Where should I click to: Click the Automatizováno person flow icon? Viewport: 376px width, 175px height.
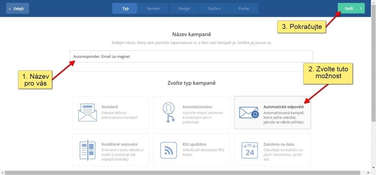point(168,112)
